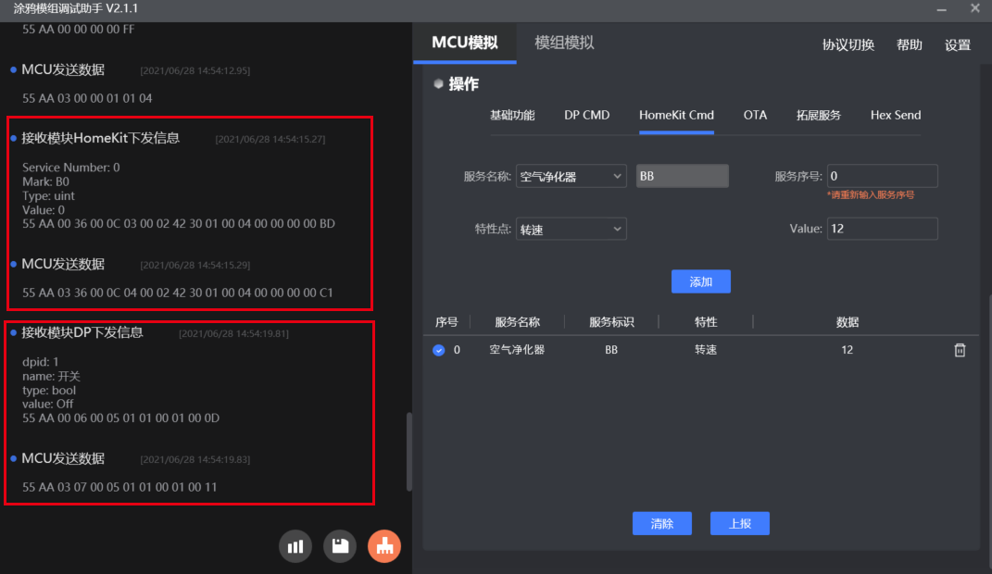Open the Hex Send tab
992x574 pixels.
(x=895, y=115)
